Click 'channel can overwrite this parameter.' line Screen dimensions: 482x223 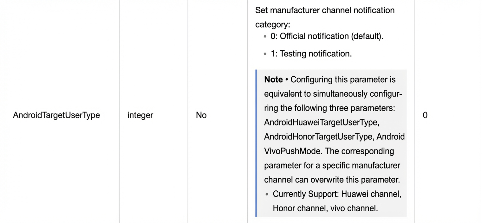[x=332, y=180]
